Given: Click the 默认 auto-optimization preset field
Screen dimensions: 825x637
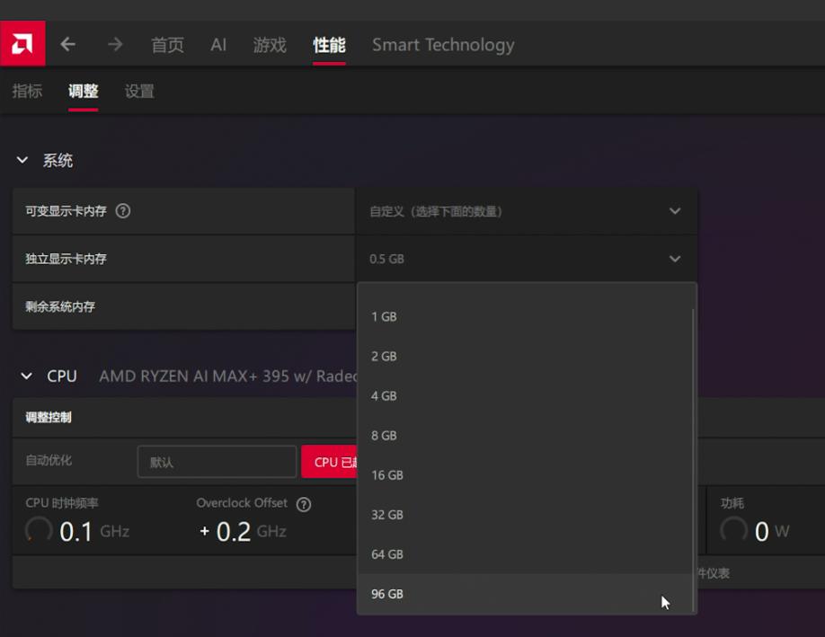Looking at the screenshot, I should pos(216,461).
